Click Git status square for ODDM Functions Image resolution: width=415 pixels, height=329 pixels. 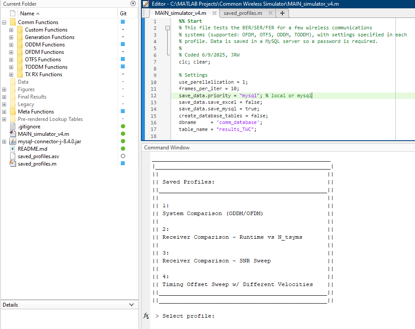pyautogui.click(x=123, y=44)
